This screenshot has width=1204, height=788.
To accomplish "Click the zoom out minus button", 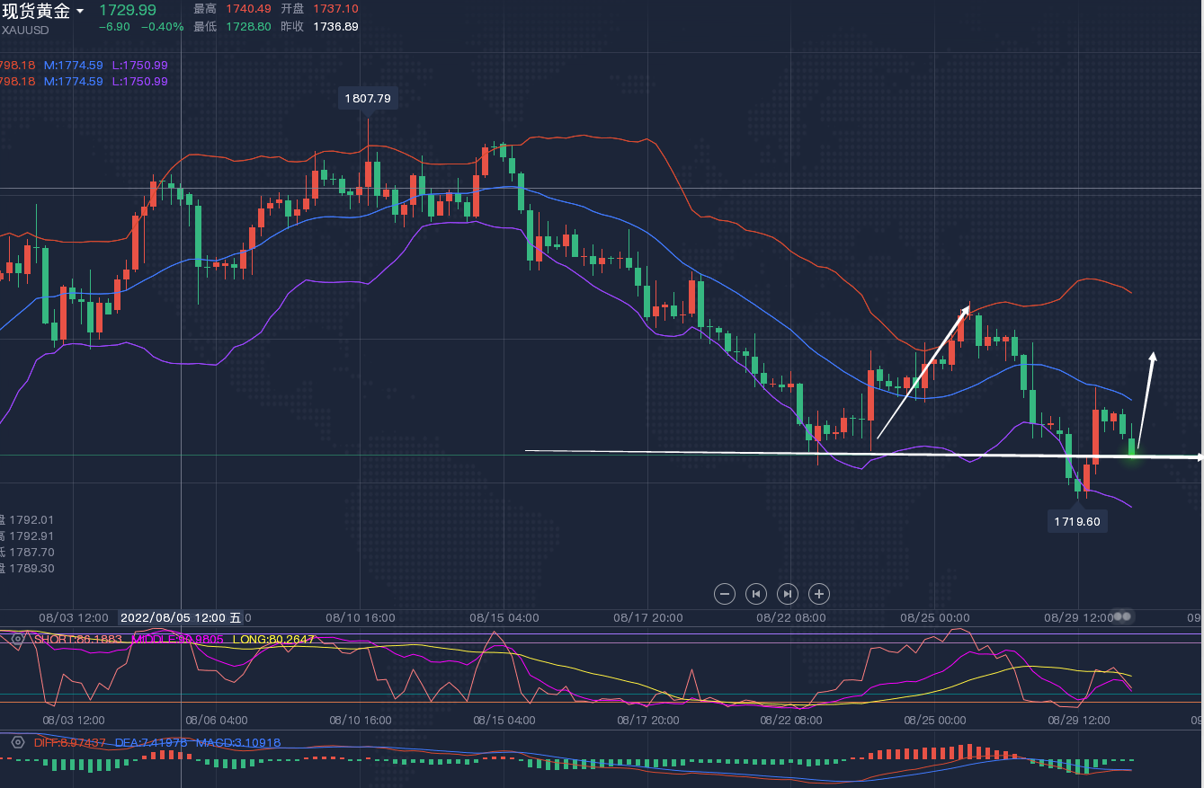I will point(725,593).
